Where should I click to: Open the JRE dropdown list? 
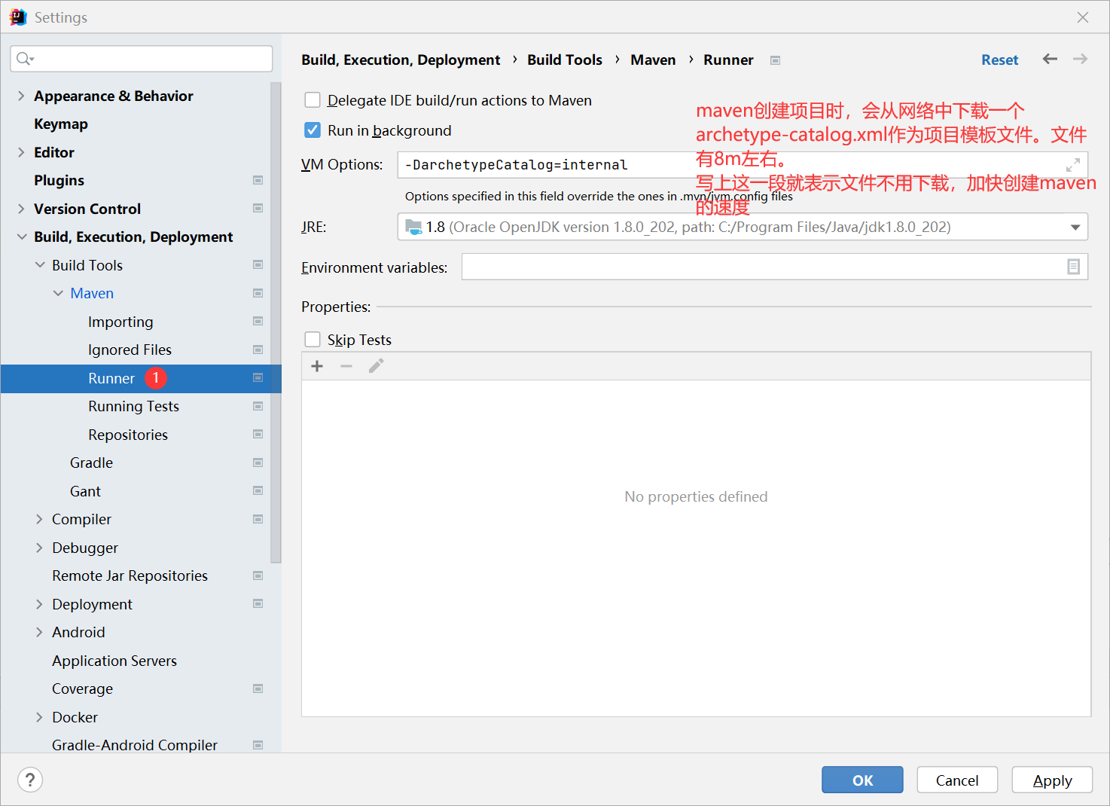tap(1075, 227)
